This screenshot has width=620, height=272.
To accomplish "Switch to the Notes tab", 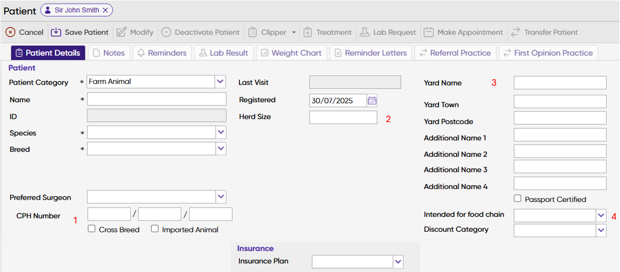I will (x=109, y=53).
